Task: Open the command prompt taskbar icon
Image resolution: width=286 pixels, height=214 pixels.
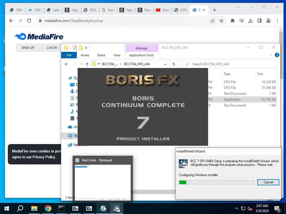Action: 61,208
